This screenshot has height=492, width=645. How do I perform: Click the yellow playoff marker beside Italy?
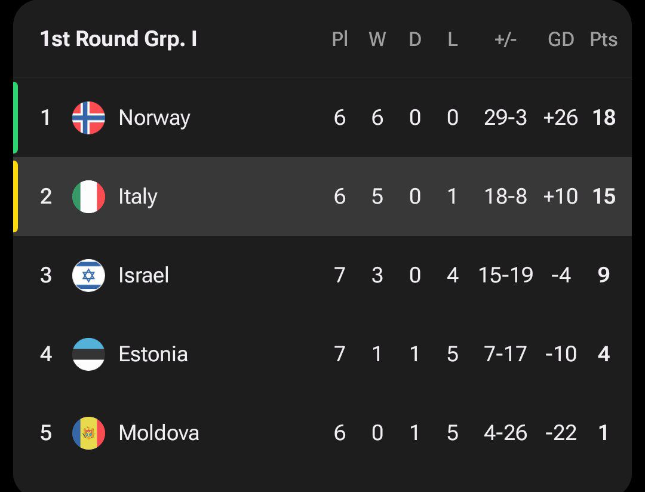pos(16,196)
